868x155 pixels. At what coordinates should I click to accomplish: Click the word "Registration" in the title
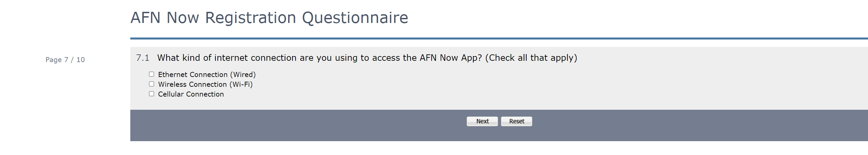pyautogui.click(x=250, y=18)
